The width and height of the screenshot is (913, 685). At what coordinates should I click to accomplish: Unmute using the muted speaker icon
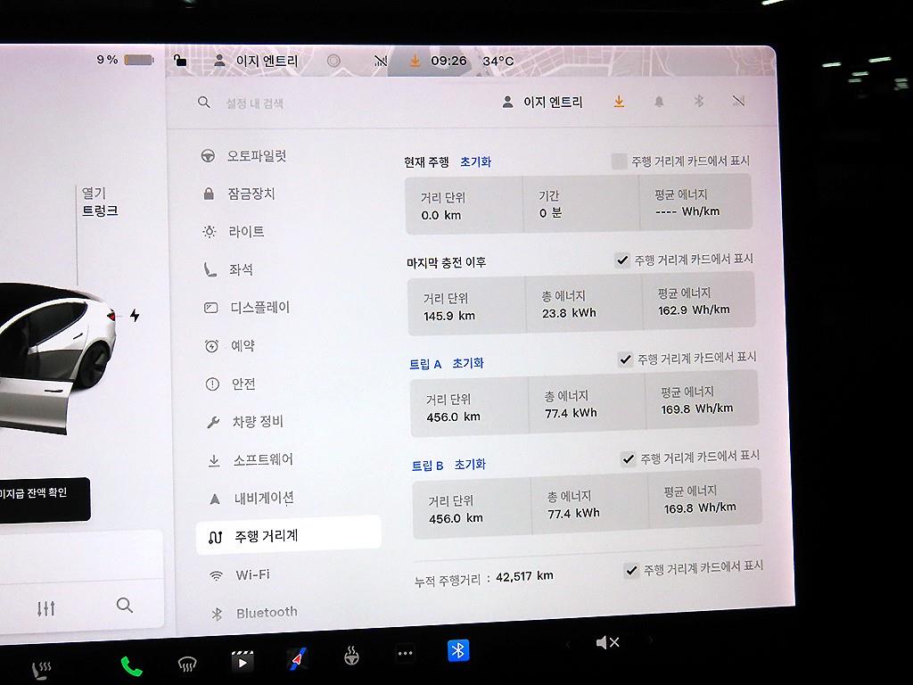click(x=608, y=642)
